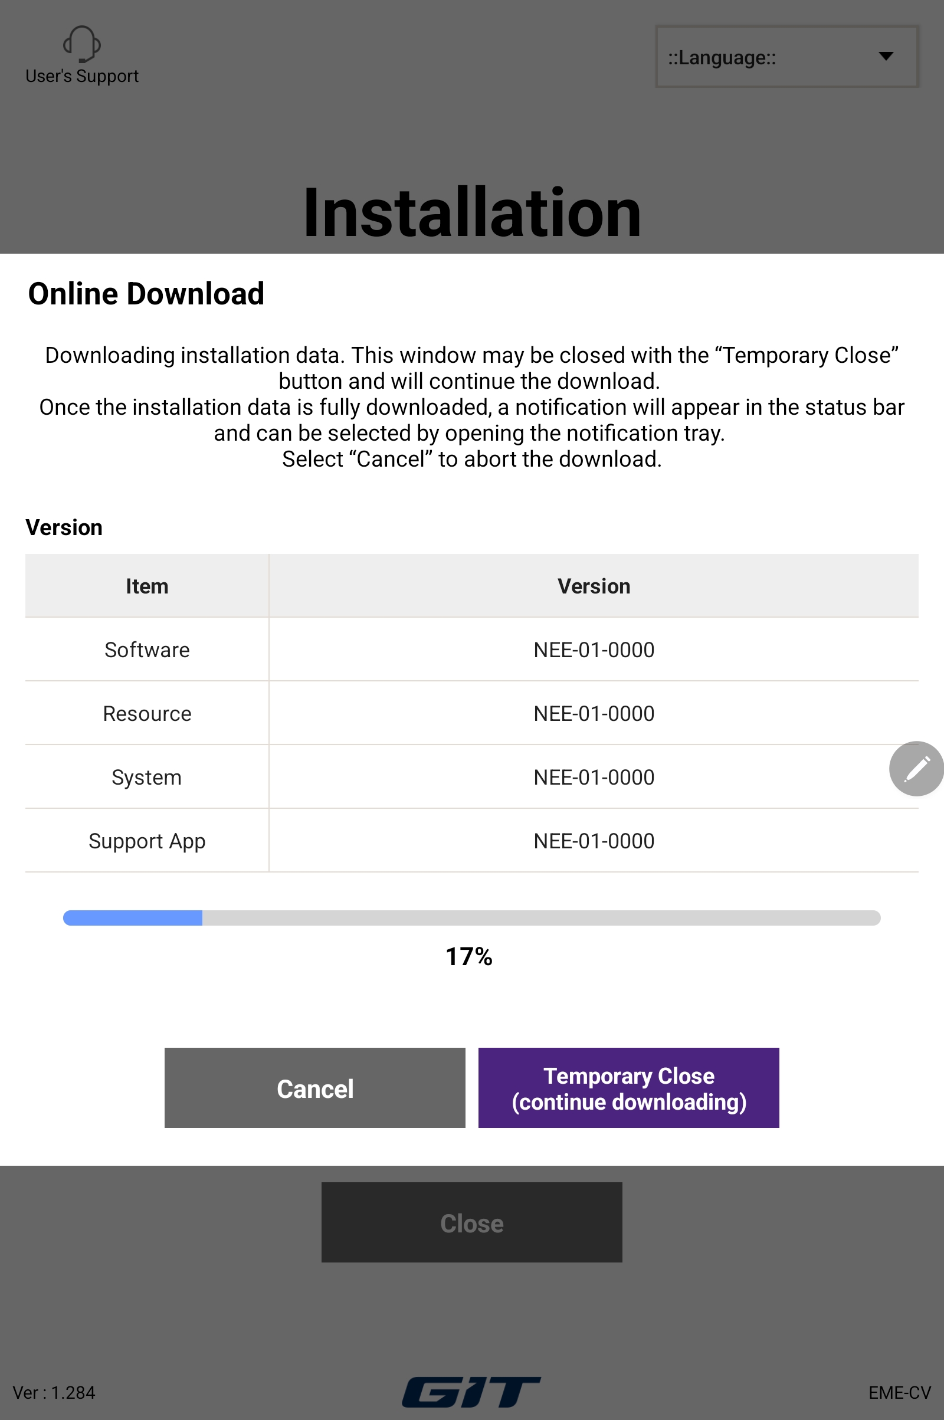Open User's Support headset icon

[82, 44]
